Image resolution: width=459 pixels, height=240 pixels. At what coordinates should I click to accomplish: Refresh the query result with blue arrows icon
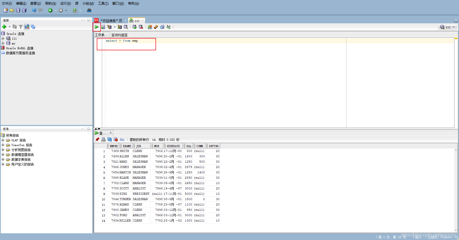pyautogui.click(x=109, y=139)
